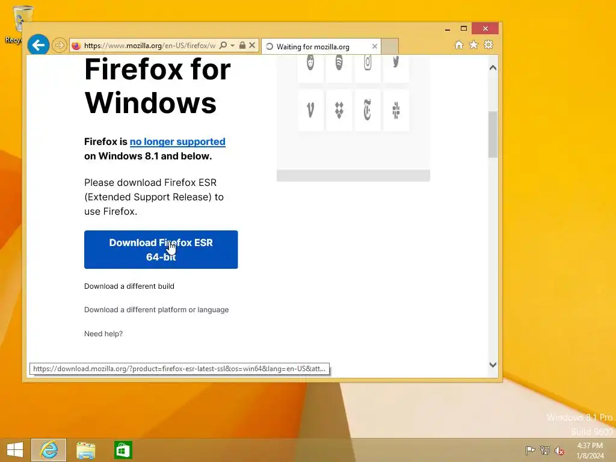
Task: Click 'Download a different build' link
Action: 129,286
